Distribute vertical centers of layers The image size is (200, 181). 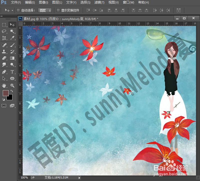pos(140,10)
